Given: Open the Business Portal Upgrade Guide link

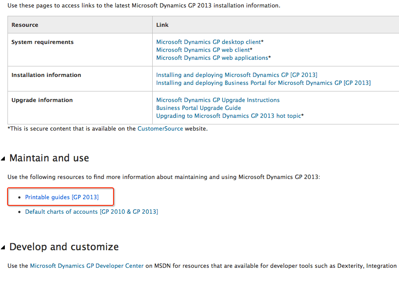Looking at the screenshot, I should (x=198, y=108).
